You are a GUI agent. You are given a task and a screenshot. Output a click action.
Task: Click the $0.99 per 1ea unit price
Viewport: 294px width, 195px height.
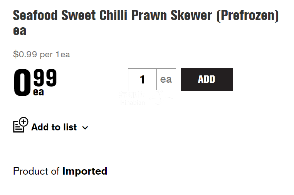click(x=42, y=55)
